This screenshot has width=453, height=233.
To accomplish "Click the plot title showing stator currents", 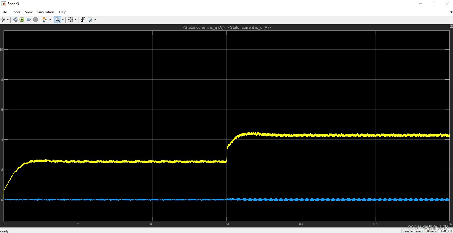I will click(x=226, y=27).
